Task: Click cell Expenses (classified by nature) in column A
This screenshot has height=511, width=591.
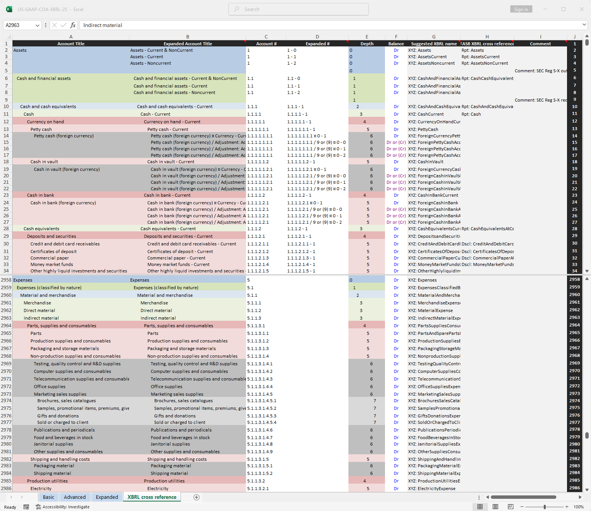Action: (x=71, y=288)
